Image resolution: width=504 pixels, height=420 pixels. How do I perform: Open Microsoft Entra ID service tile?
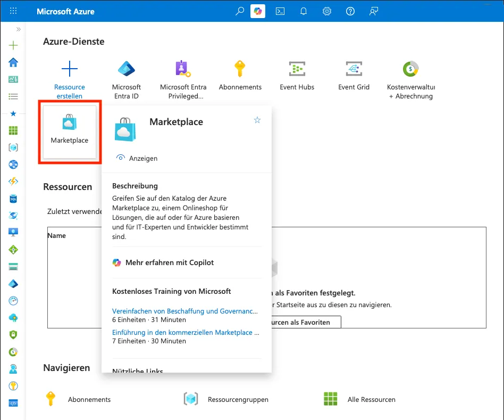click(127, 80)
